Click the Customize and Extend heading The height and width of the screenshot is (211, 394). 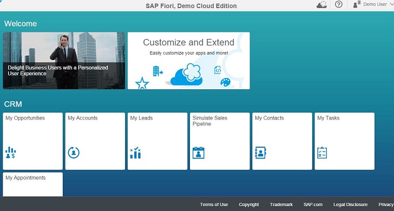[189, 42]
